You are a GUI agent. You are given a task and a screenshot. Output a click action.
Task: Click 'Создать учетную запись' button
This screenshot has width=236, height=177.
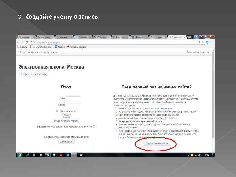[157, 144]
